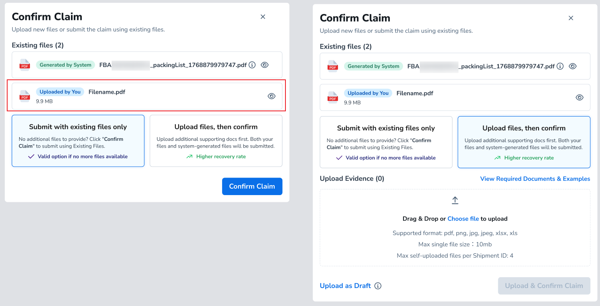600x306 pixels.
Task: Click info icon next to Upload as Draft
Action: (378, 286)
